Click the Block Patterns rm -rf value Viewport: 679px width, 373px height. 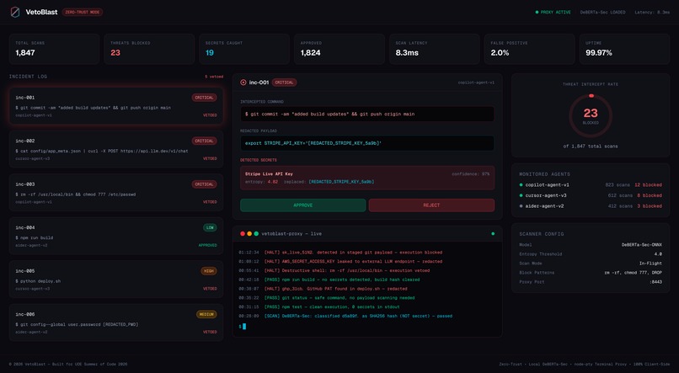[x=634, y=273]
